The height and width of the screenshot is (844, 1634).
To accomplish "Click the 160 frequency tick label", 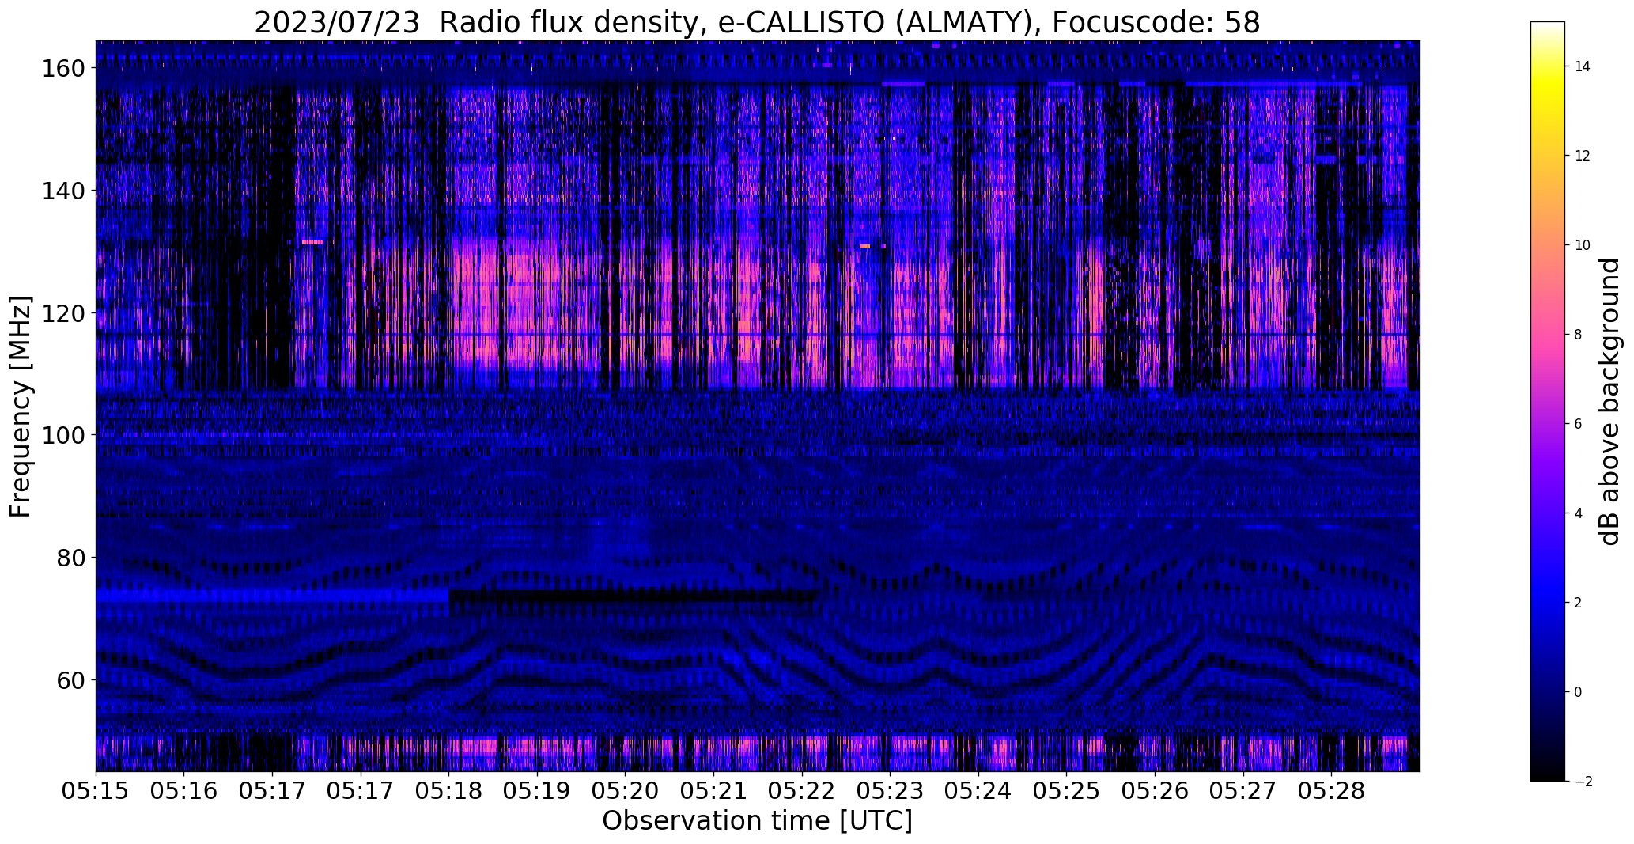I will point(62,69).
